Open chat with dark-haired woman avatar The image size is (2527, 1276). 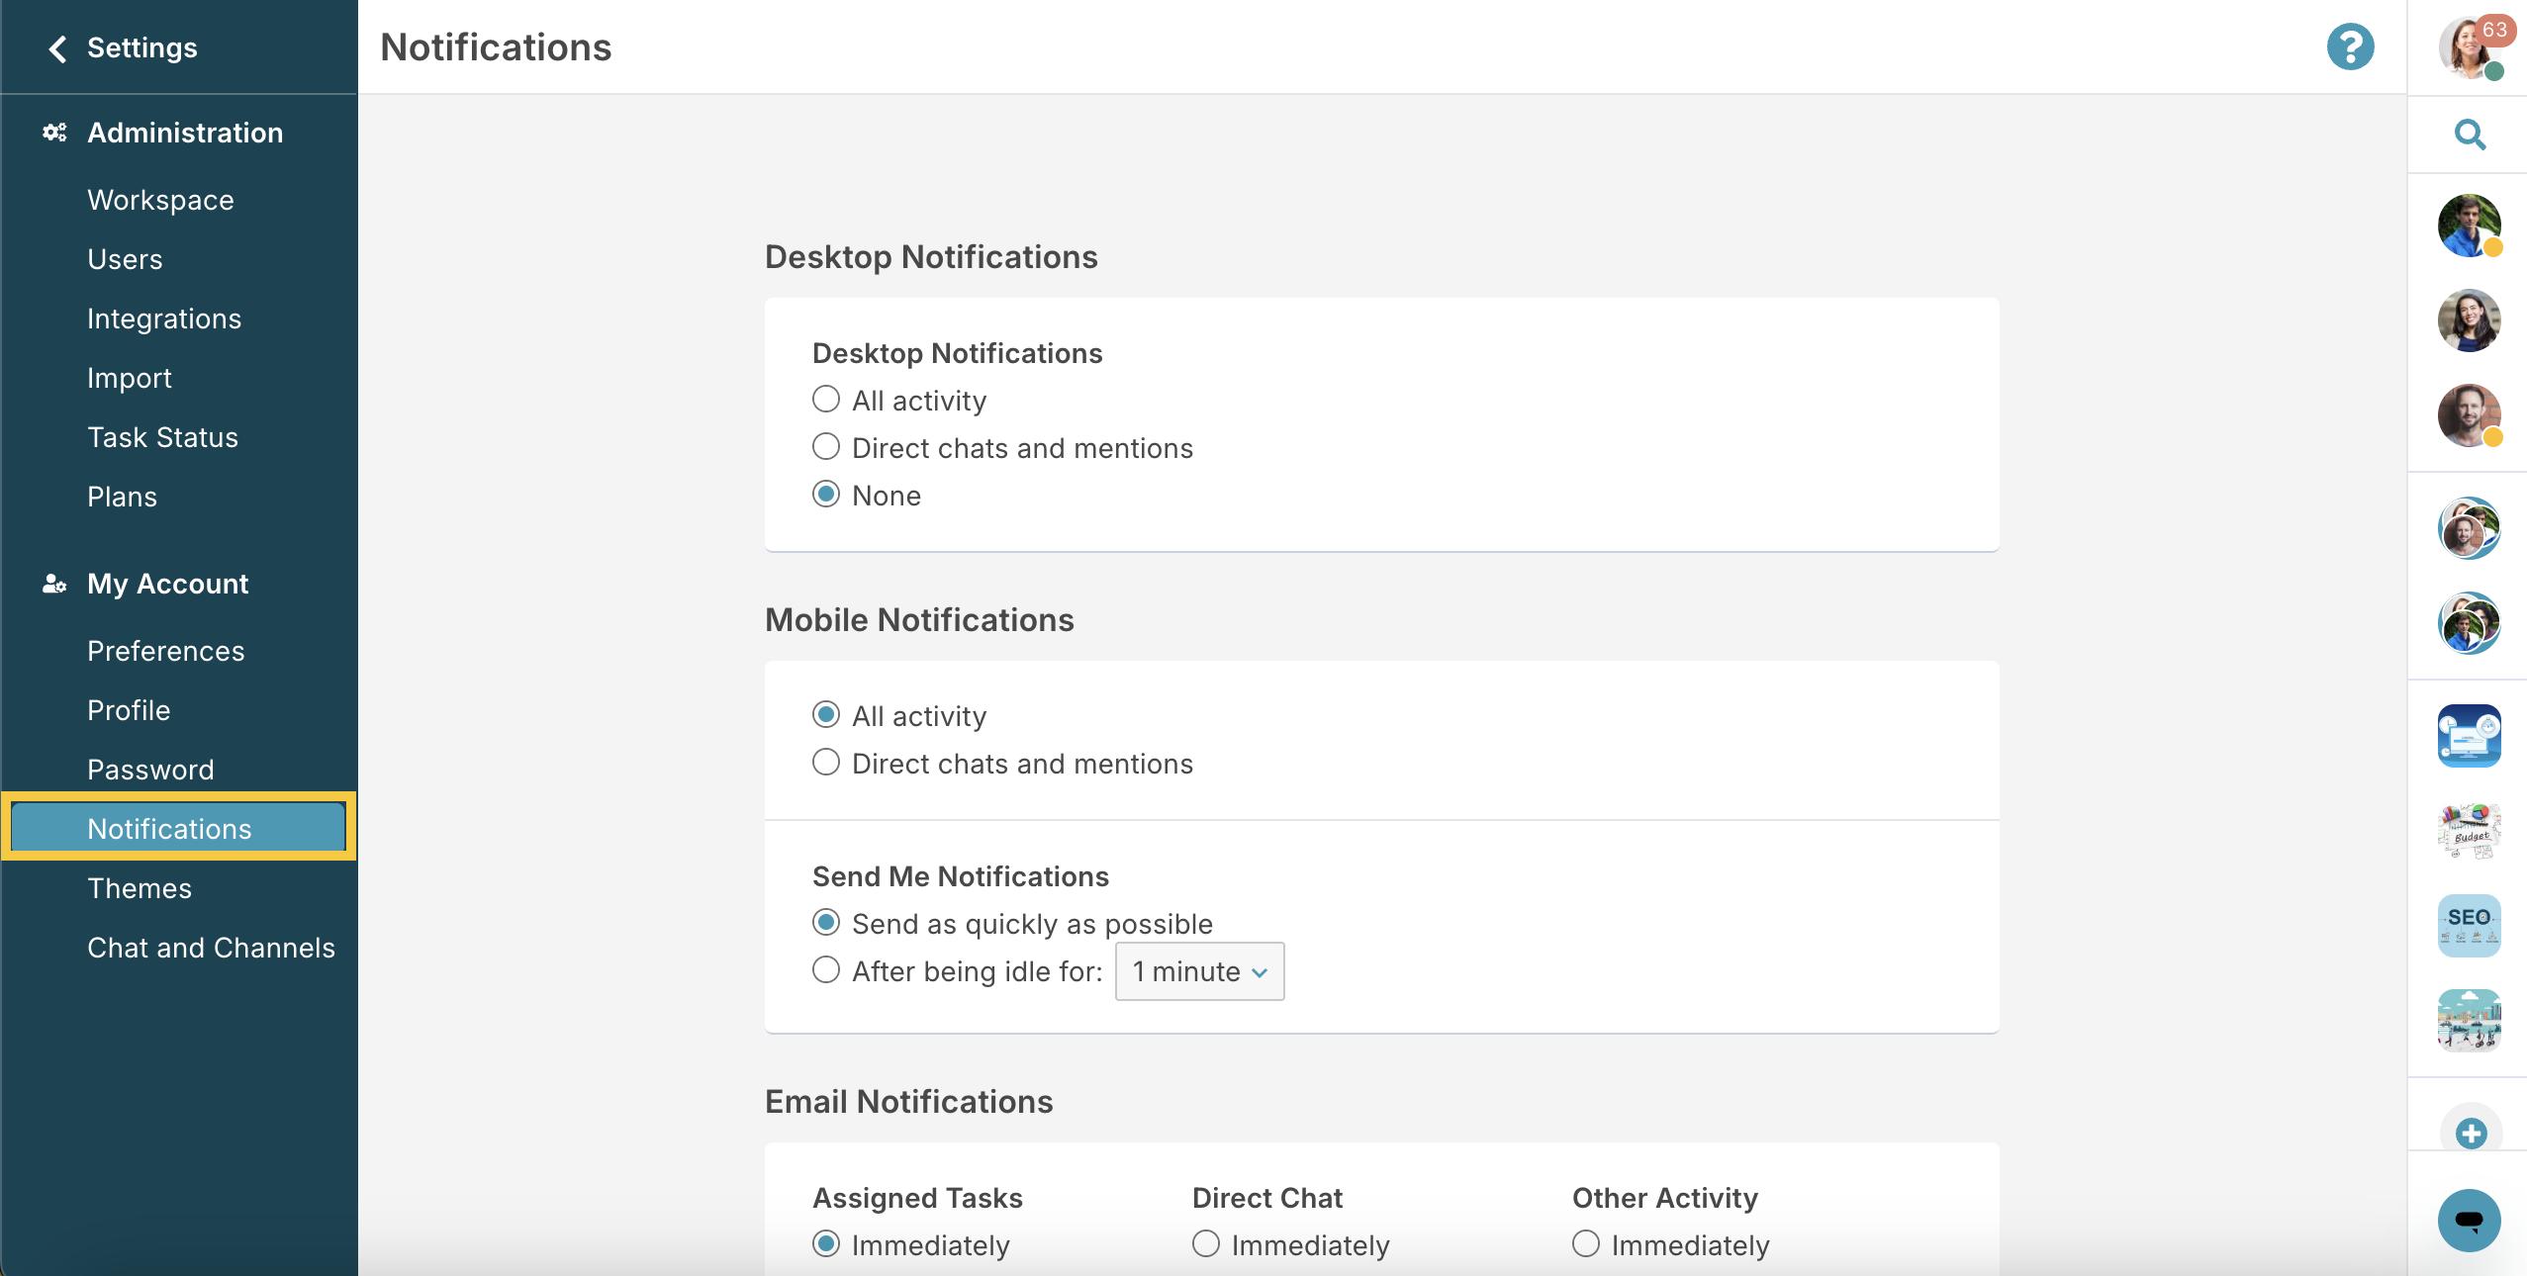(2470, 320)
